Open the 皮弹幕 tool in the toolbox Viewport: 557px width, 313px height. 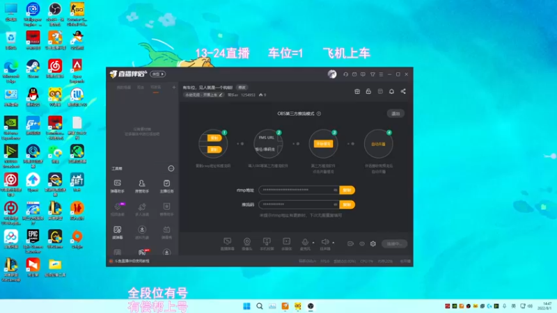point(117,232)
